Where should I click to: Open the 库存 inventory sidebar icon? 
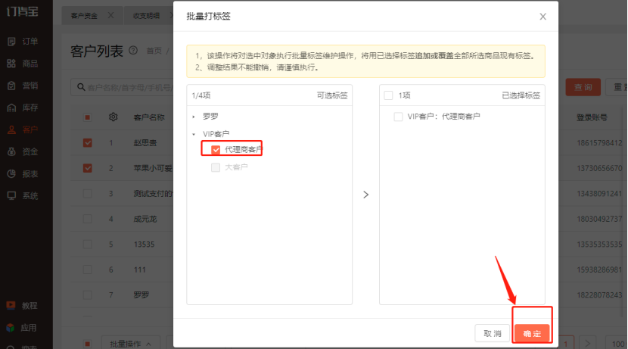pos(11,108)
